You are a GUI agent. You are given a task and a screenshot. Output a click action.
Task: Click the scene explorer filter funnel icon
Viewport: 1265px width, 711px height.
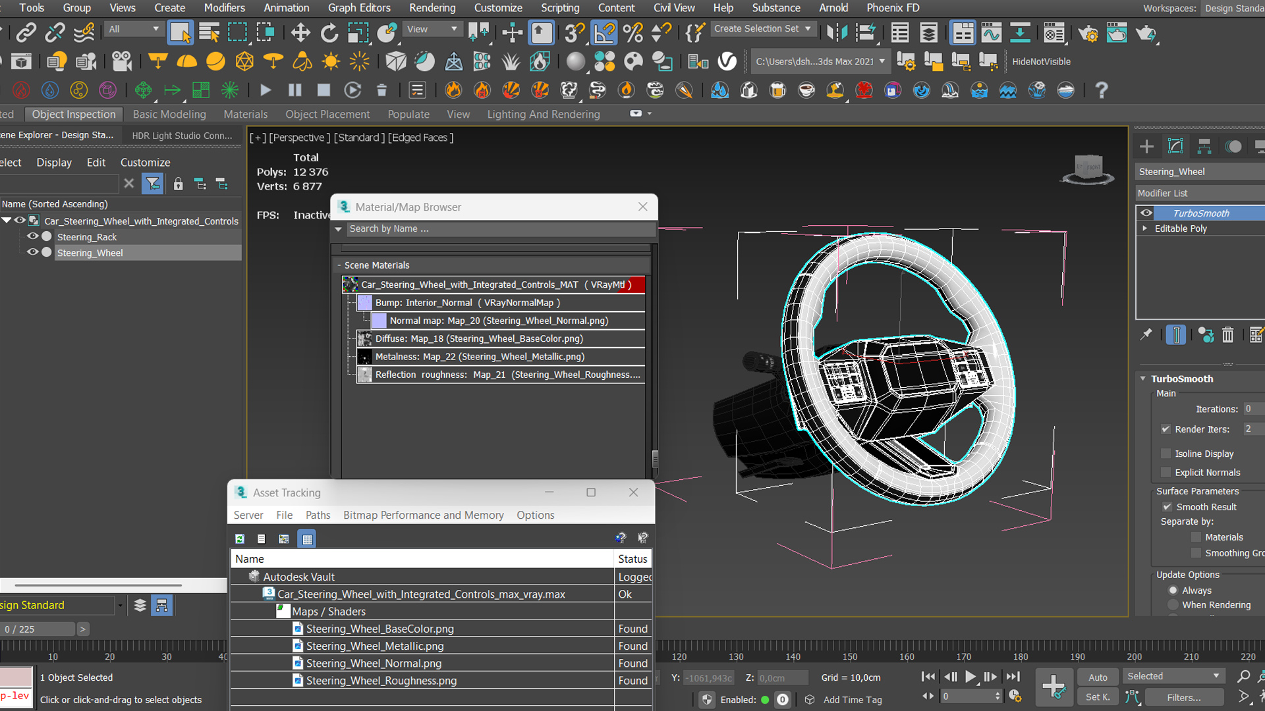tap(153, 184)
